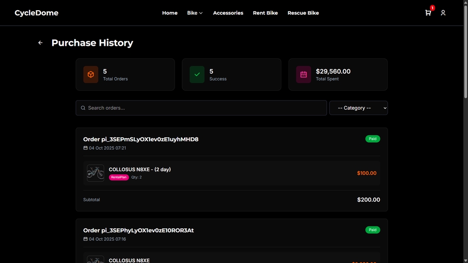Click the orange Total Orders box icon
The width and height of the screenshot is (468, 263).
click(x=91, y=75)
